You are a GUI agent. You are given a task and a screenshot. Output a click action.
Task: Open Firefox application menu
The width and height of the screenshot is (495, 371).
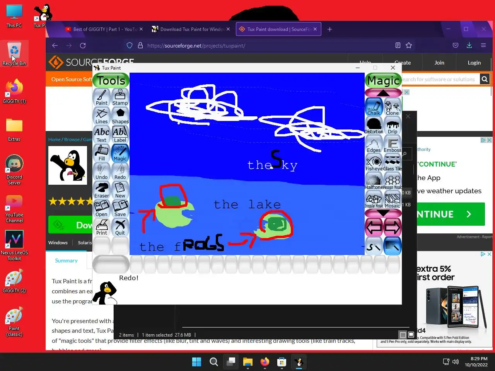pyautogui.click(x=483, y=45)
